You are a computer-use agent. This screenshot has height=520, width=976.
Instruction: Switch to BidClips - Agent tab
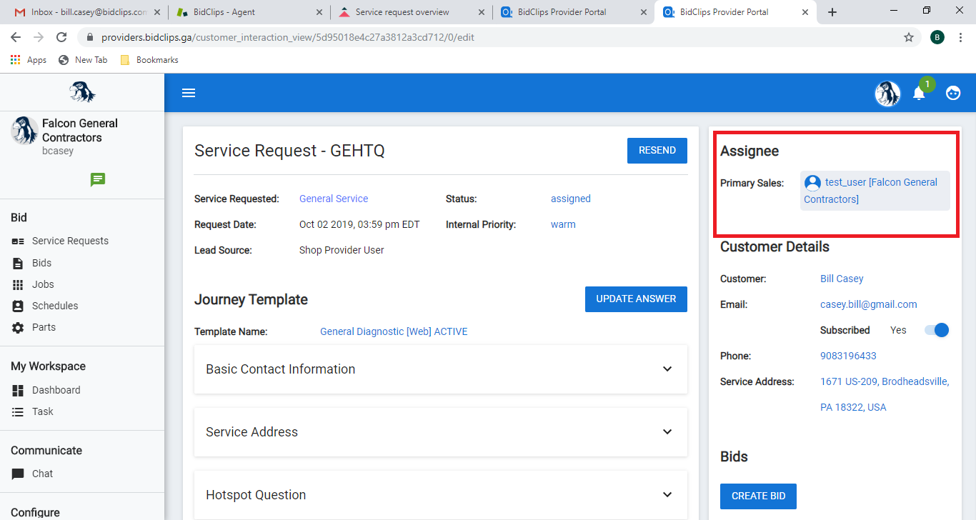pos(249,12)
